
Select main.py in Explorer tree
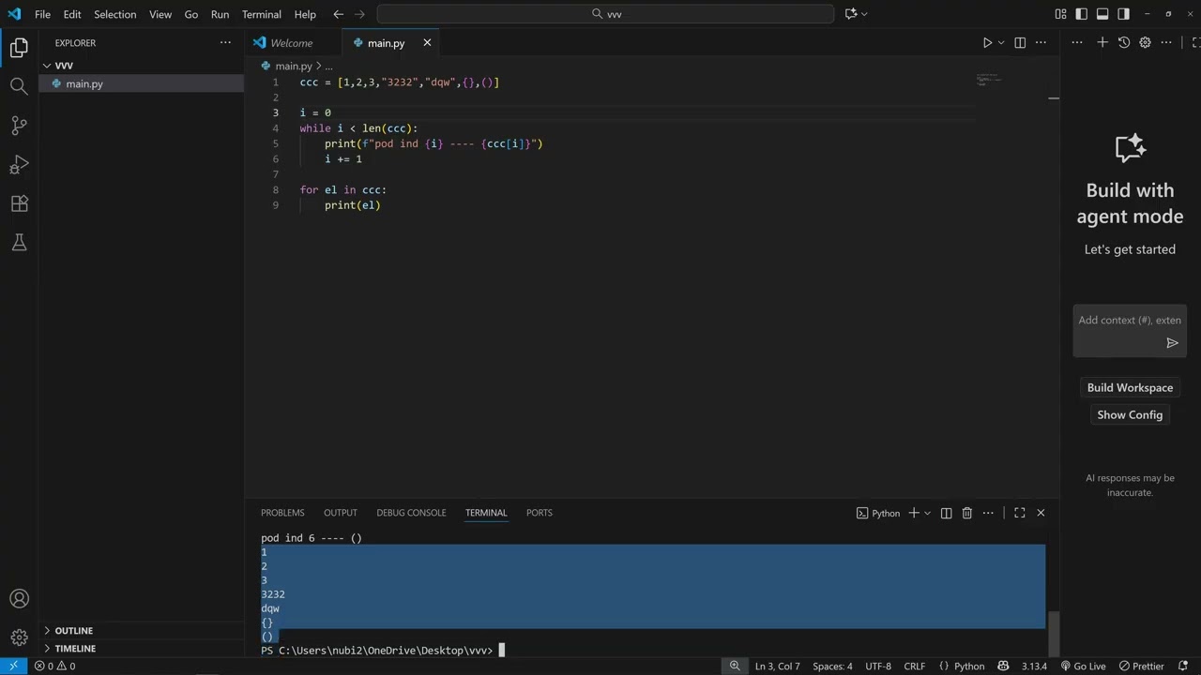point(141,83)
